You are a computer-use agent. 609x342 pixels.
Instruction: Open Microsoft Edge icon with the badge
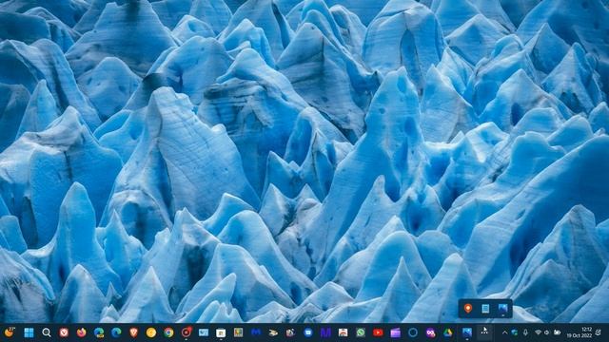pos(99,332)
